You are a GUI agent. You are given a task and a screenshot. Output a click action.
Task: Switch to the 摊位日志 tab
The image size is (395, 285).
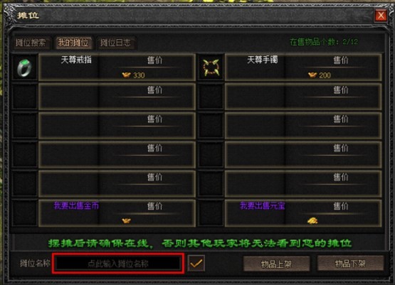click(x=115, y=43)
